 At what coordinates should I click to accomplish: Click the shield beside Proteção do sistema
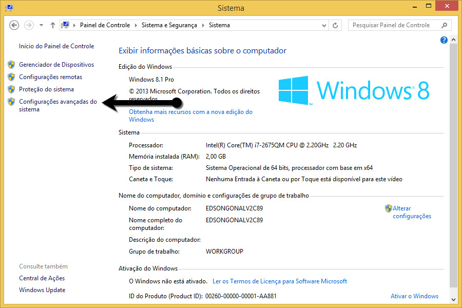11,89
